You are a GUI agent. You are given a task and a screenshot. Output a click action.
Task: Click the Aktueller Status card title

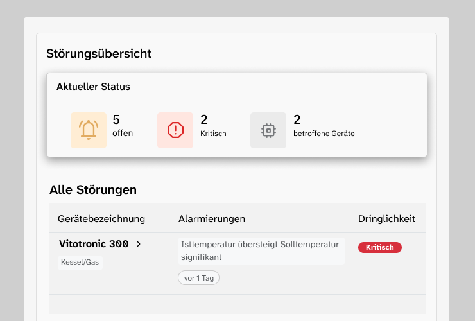(93, 87)
